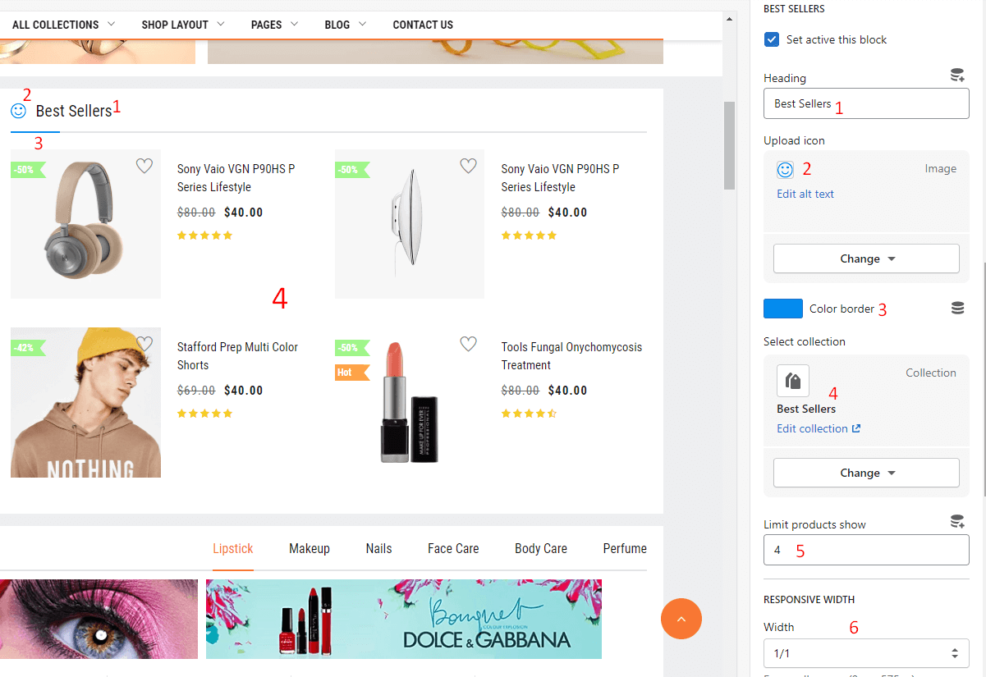The image size is (986, 677).
Task: Click the Stafford Prep shorts product image
Action: tap(85, 402)
